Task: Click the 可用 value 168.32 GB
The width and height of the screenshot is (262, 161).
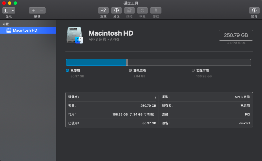Action: click(133, 114)
